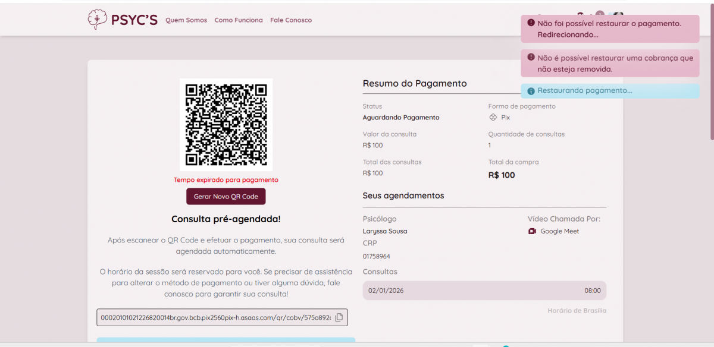Click the PSYC'S tree logo icon
The image size is (714, 347).
pos(96,20)
